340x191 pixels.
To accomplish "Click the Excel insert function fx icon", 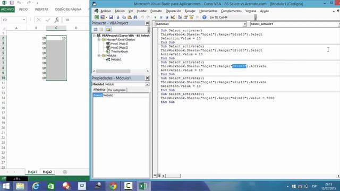I will (x=57, y=20).
